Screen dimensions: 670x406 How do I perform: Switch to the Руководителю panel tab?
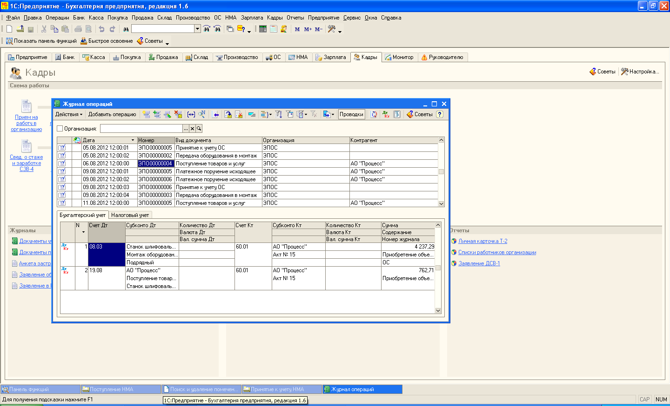pyautogui.click(x=442, y=57)
